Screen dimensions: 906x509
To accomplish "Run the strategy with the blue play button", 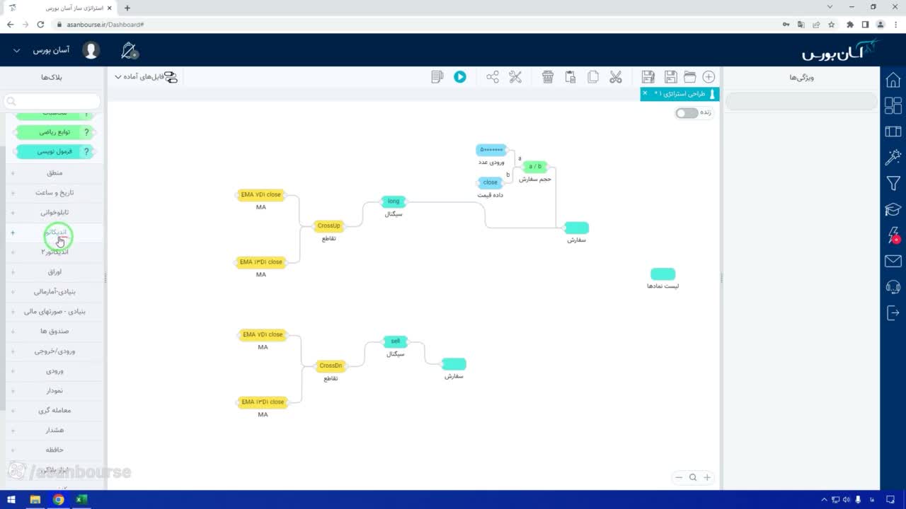I will (460, 77).
